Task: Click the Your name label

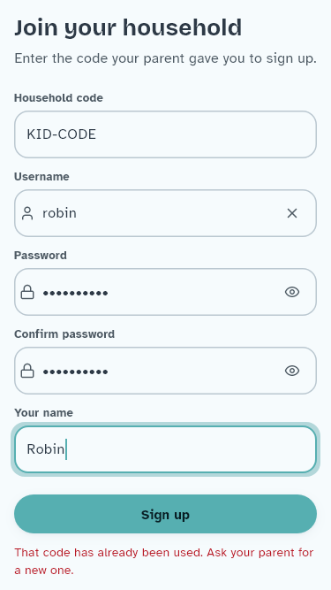Action: pos(43,413)
